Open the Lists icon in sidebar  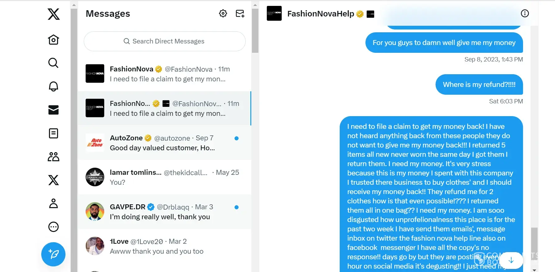(x=53, y=134)
